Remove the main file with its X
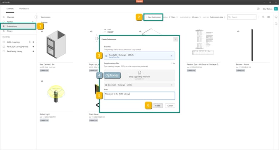 coord(172,56)
